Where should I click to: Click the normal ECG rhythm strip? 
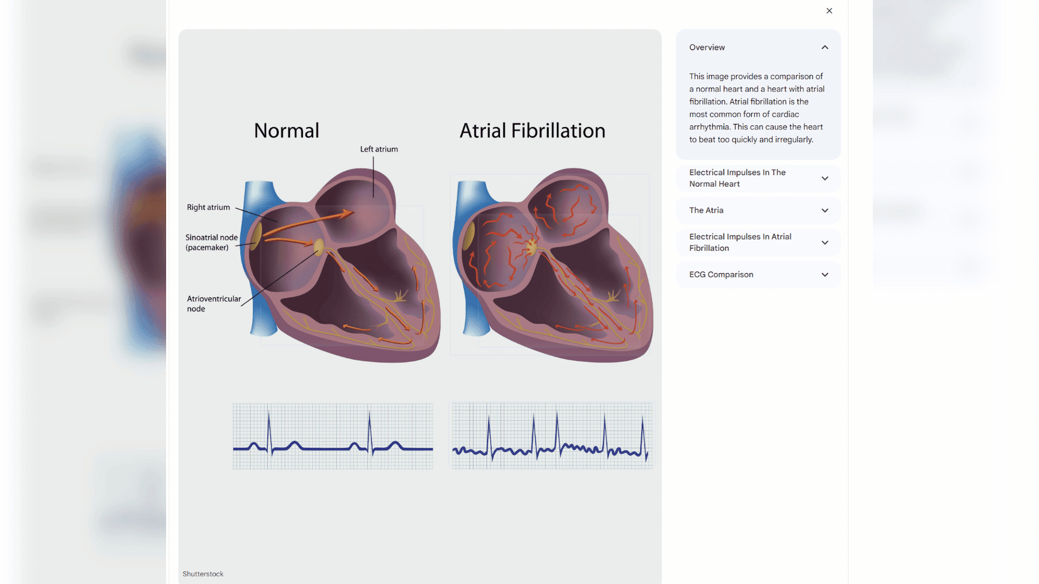[x=333, y=436]
